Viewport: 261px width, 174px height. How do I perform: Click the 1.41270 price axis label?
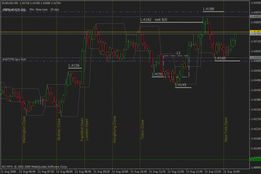(256, 119)
